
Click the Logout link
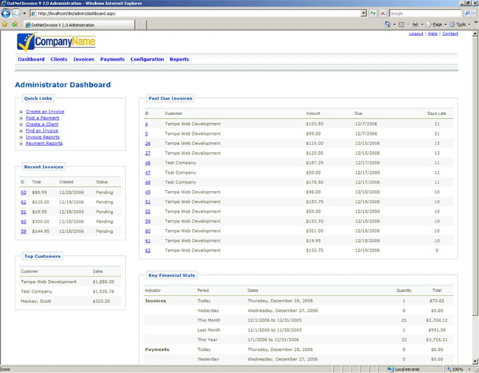[x=416, y=34]
